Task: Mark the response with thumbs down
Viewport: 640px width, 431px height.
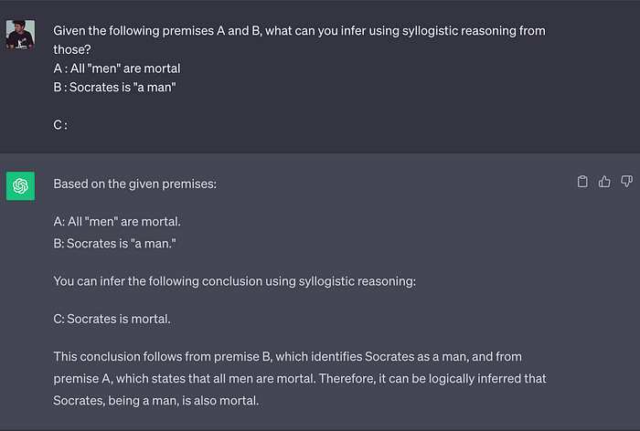Action: [626, 182]
